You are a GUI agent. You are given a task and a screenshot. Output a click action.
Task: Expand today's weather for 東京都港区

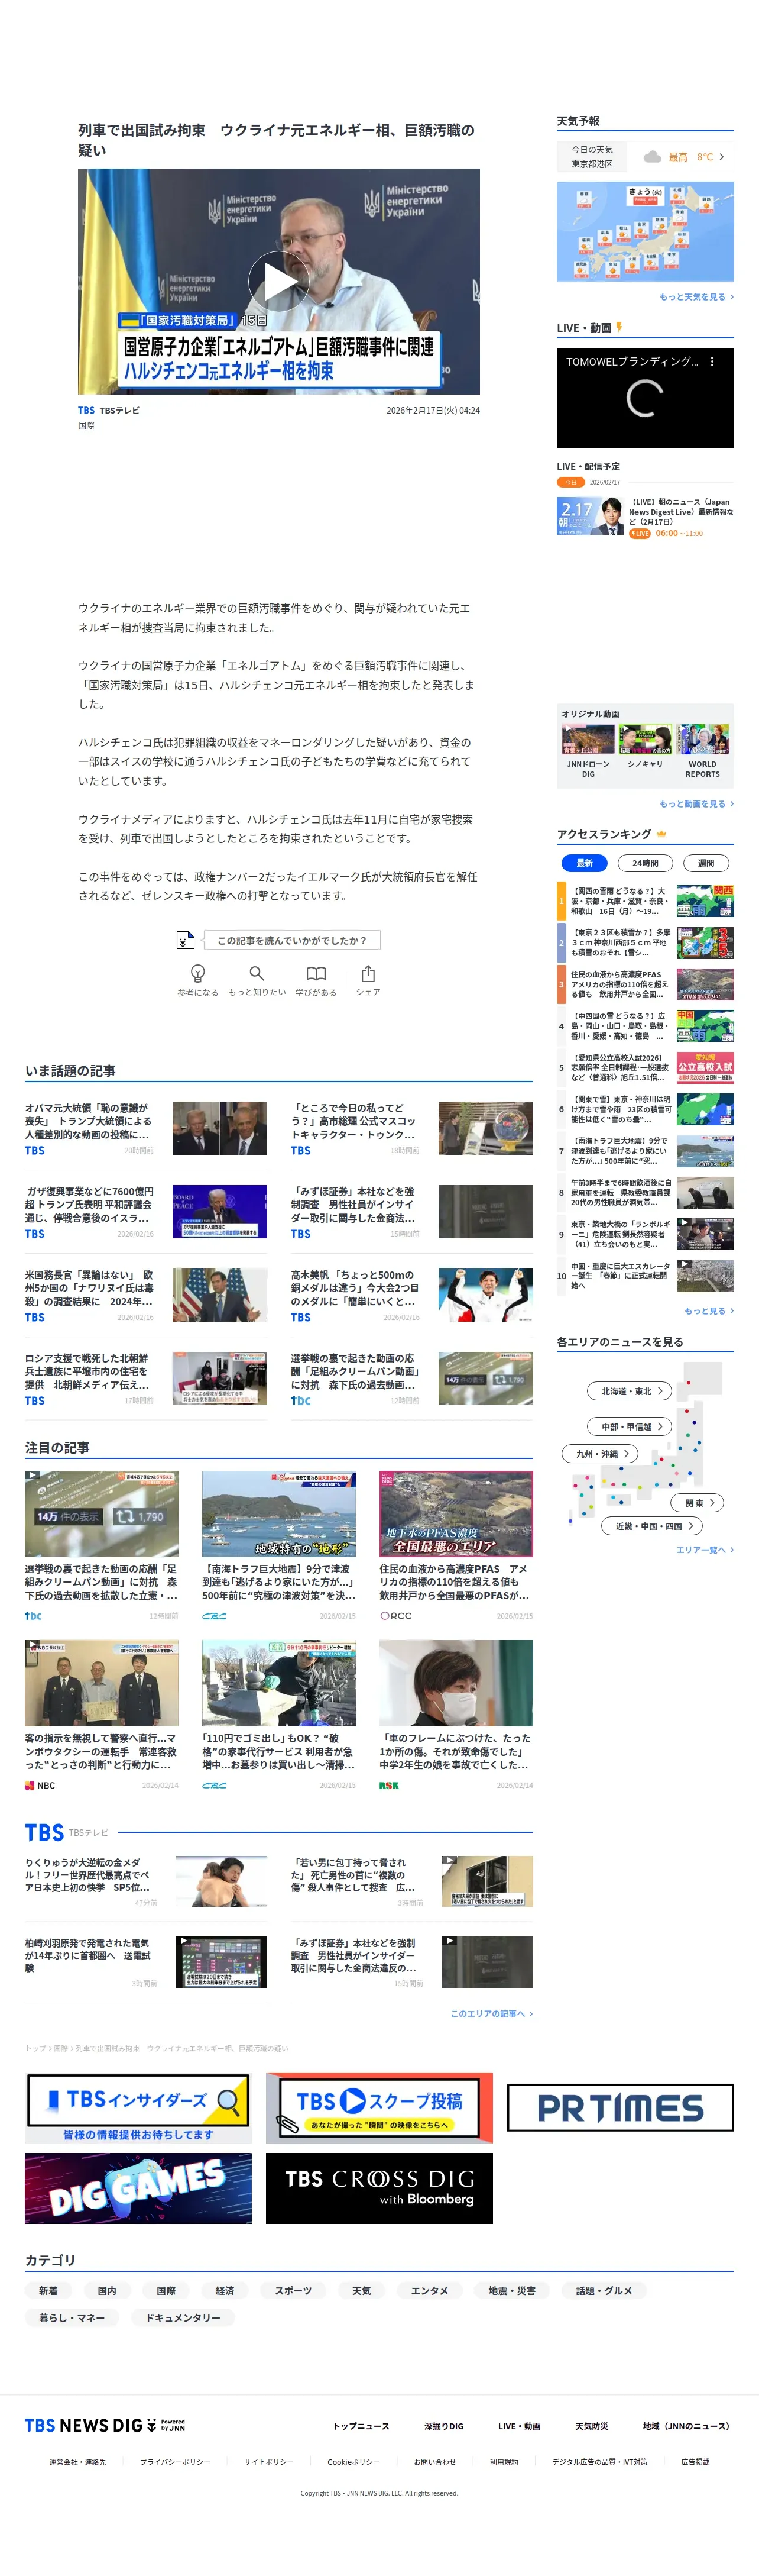(x=645, y=157)
